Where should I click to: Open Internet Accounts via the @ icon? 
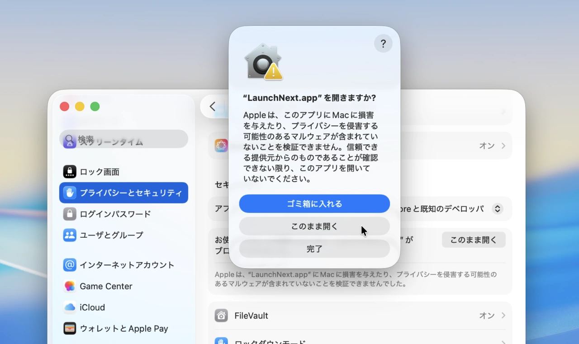[70, 265]
